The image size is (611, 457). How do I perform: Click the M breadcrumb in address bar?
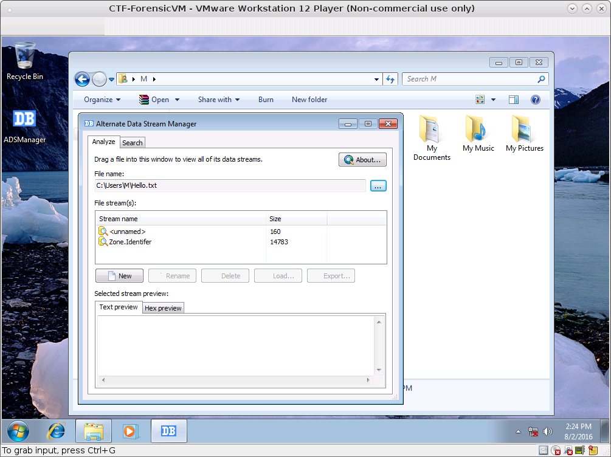click(144, 79)
